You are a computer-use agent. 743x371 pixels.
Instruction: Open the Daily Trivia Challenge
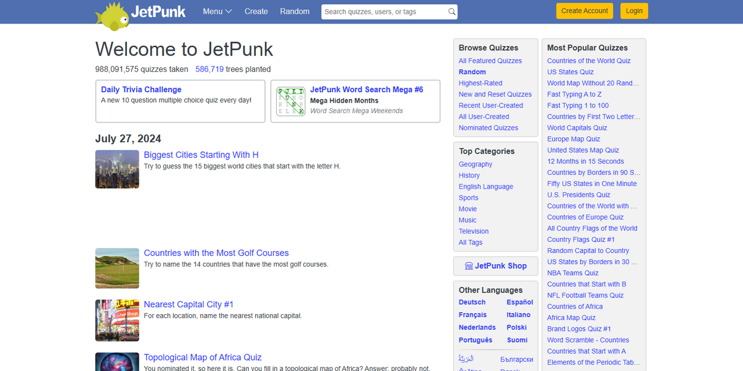(x=141, y=90)
